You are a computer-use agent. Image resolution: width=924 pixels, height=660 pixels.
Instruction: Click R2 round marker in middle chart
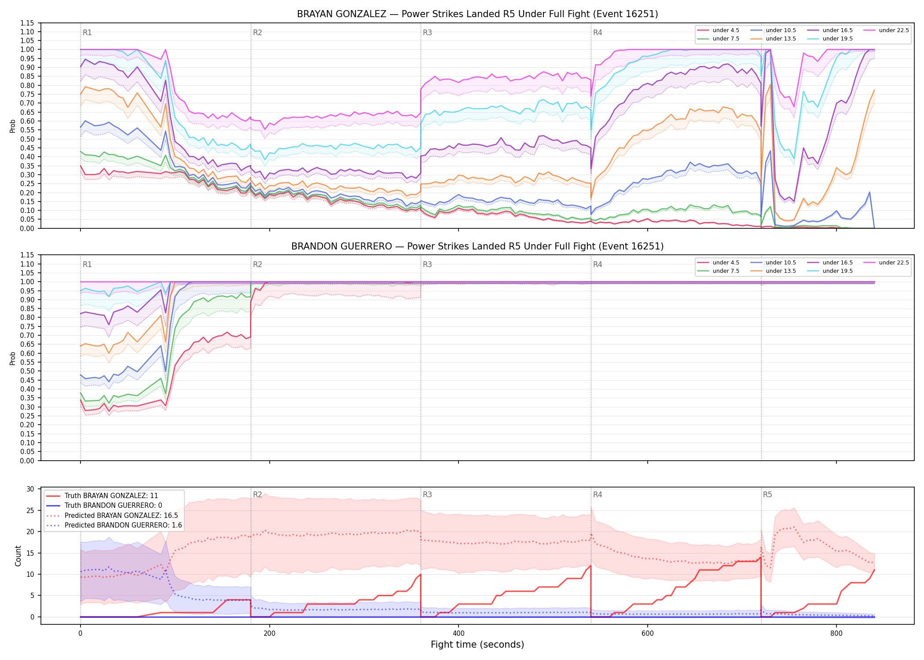(257, 264)
